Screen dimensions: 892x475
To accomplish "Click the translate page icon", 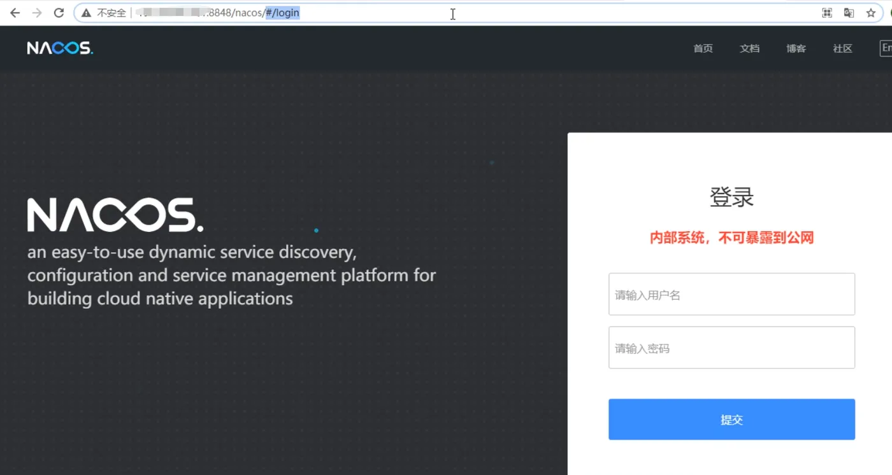I will 849,13.
